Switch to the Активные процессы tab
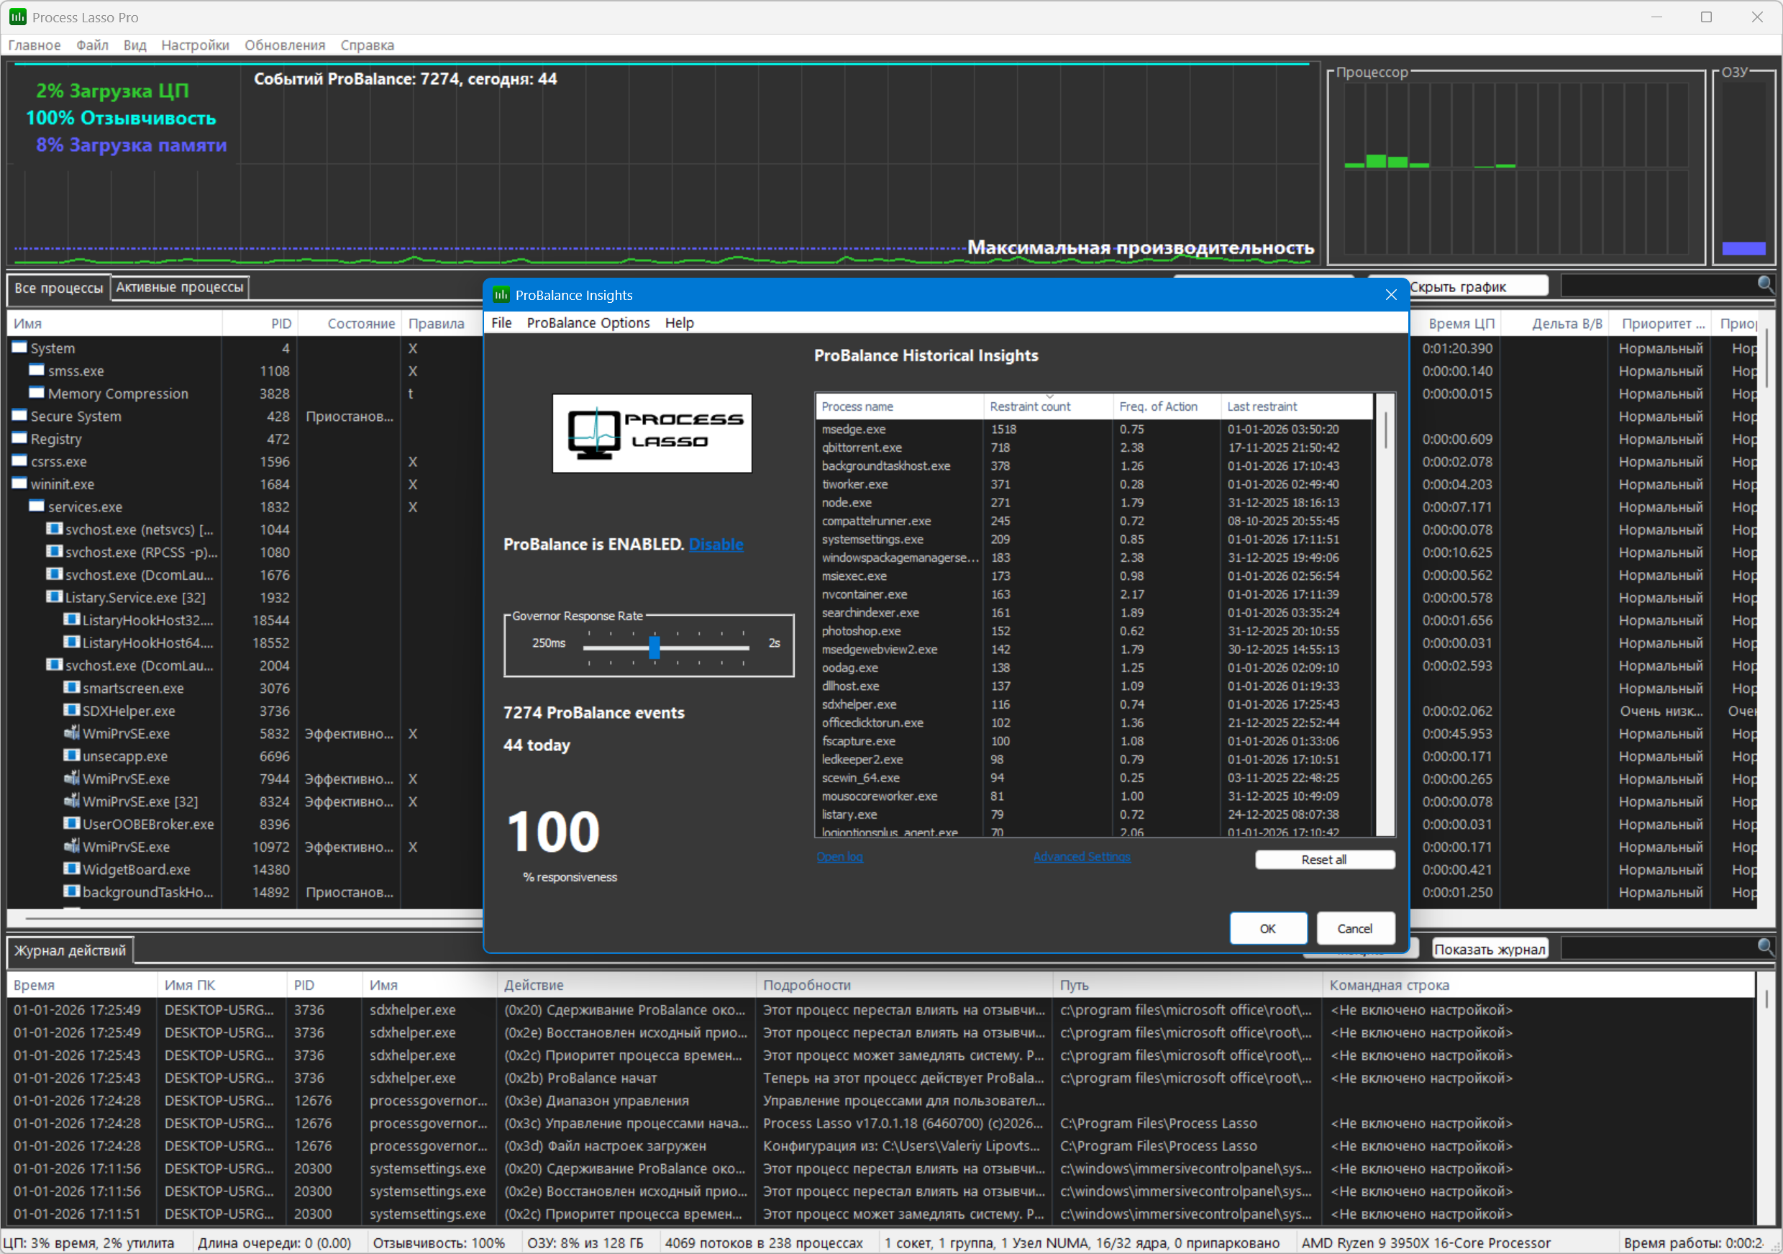The width and height of the screenshot is (1783, 1254). pos(179,286)
